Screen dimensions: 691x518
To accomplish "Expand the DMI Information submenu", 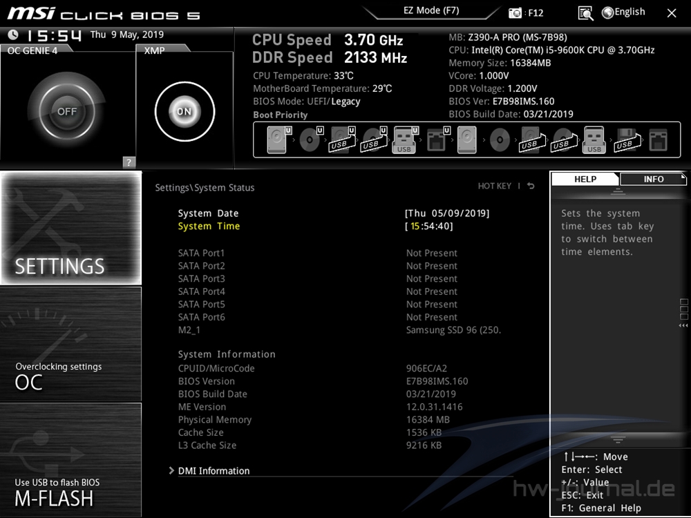I will pos(214,471).
